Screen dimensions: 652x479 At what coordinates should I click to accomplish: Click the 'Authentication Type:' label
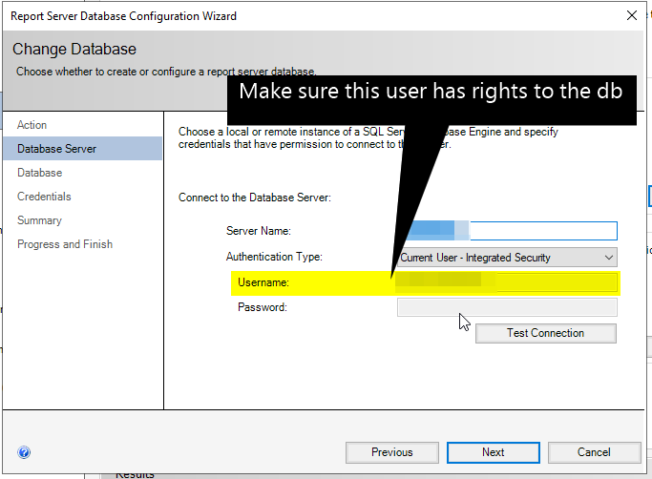click(x=274, y=257)
